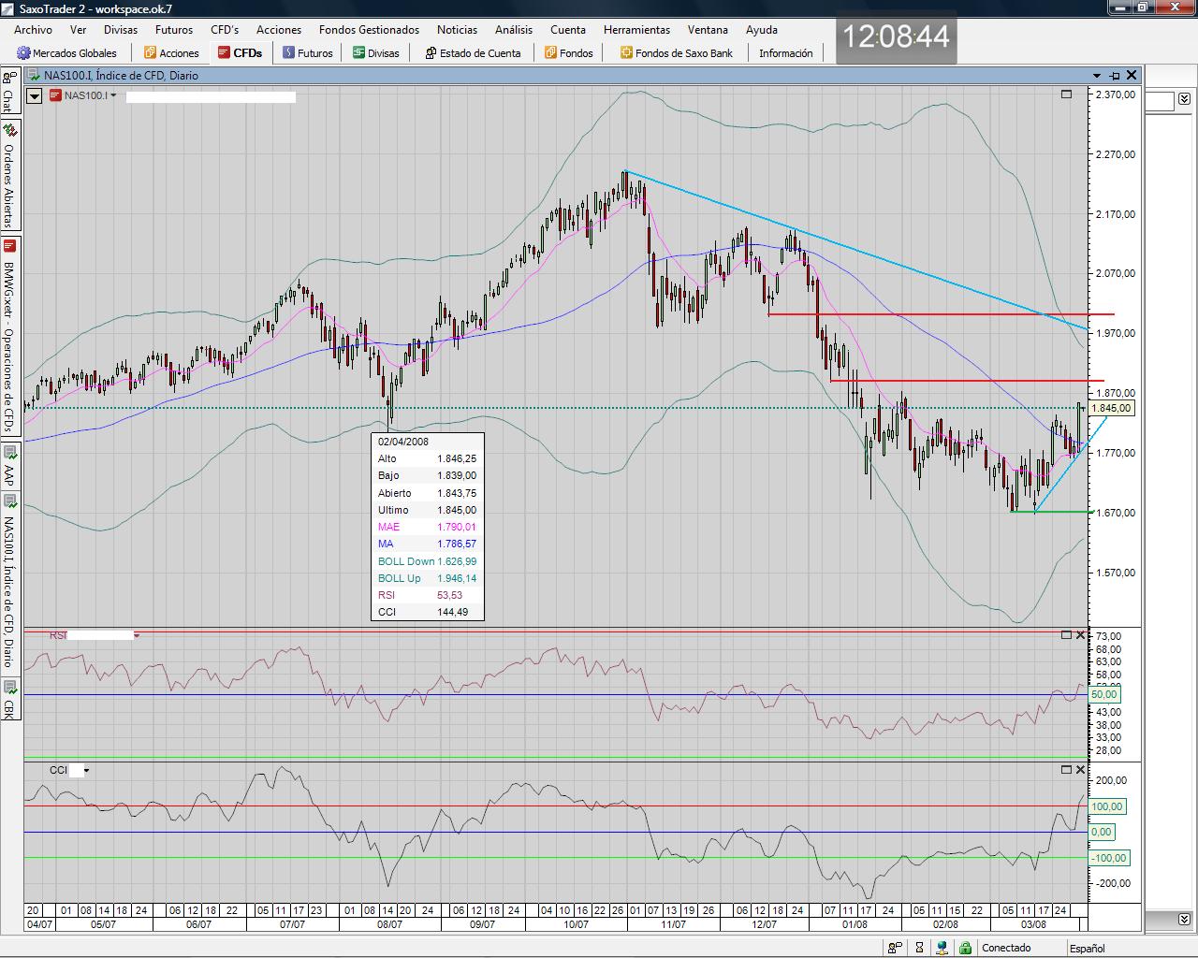Click the chat users status bar icon

[x=896, y=948]
